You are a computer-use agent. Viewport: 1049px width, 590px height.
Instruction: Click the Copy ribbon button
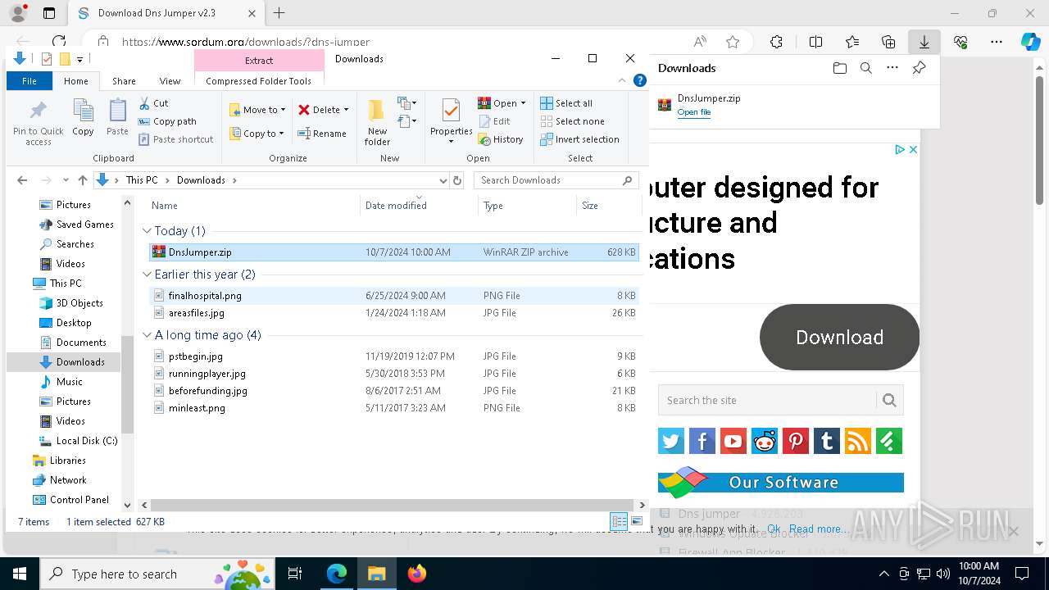click(x=83, y=117)
